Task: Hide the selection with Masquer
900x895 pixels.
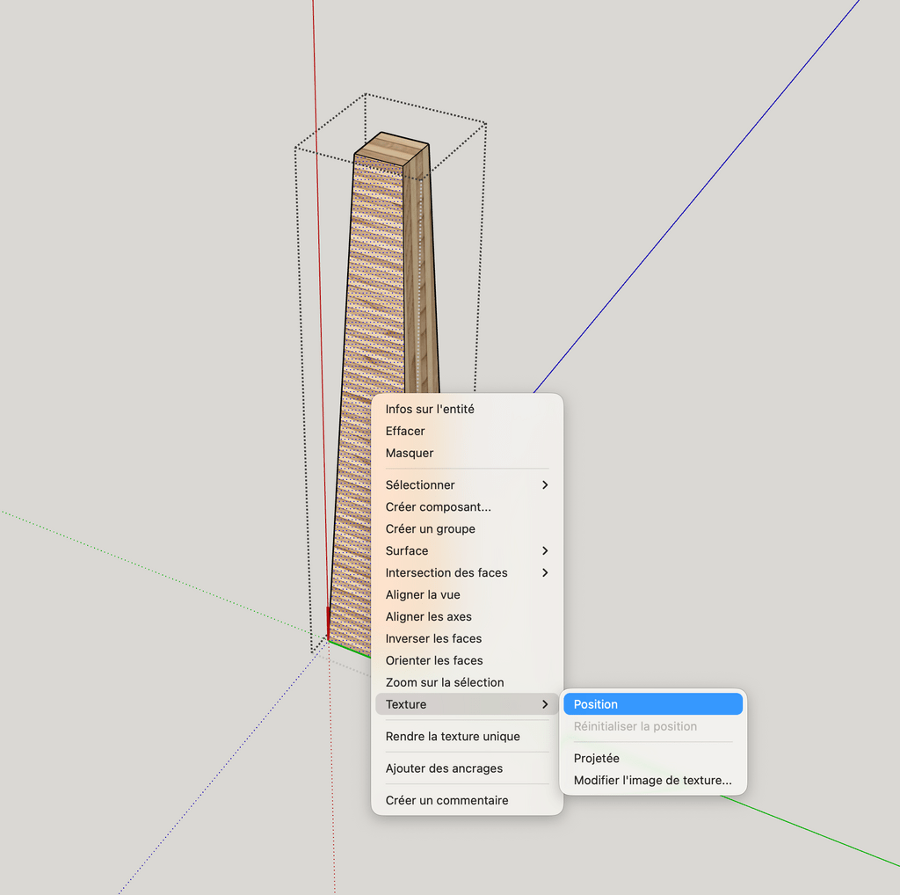Action: click(410, 453)
